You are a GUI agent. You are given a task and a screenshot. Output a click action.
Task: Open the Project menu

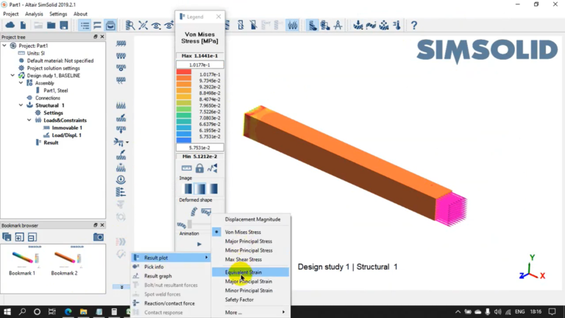click(x=11, y=14)
